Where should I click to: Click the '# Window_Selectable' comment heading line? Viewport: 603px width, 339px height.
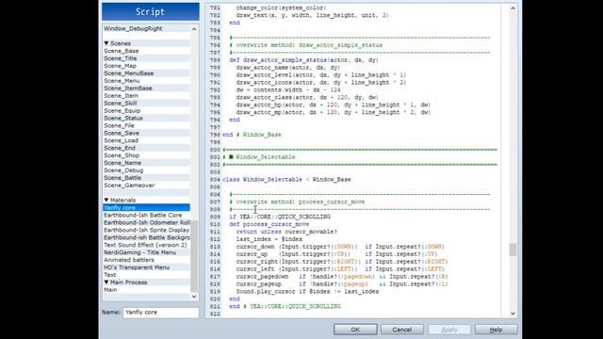[x=259, y=157]
